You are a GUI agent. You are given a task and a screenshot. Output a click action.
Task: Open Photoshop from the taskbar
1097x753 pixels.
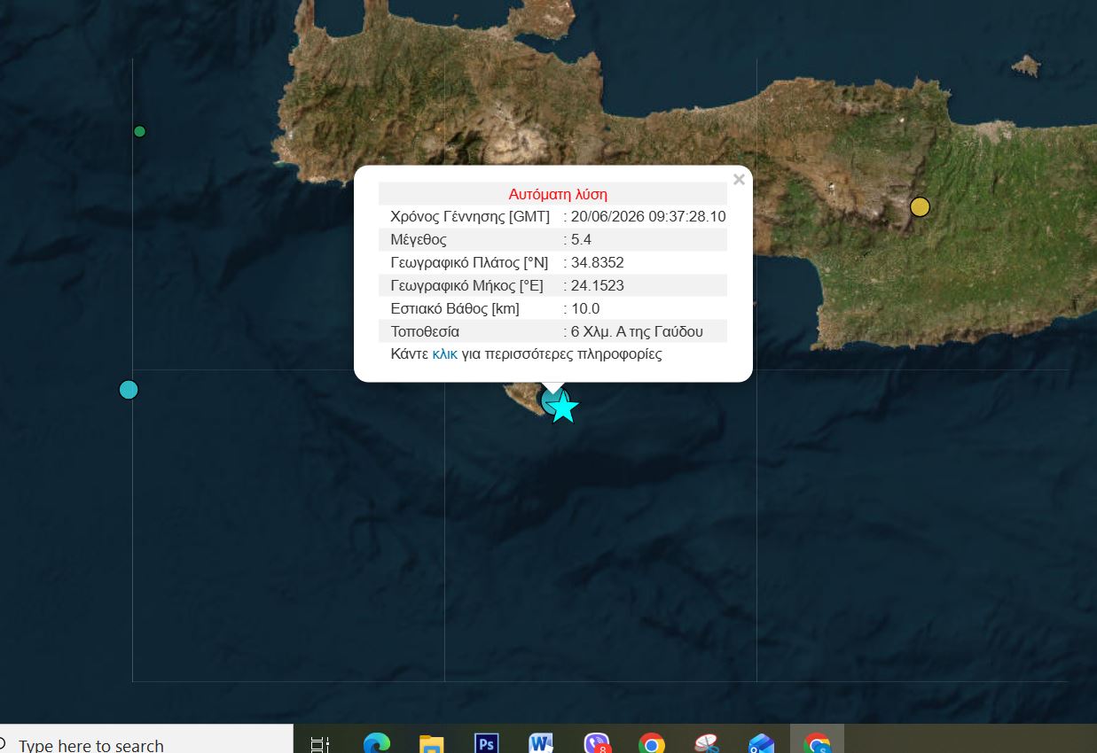[486, 743]
